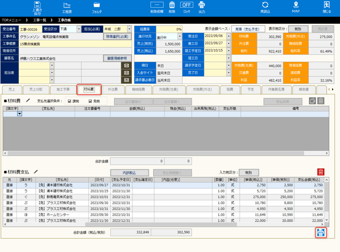This screenshot has width=340, height=252.
Task: Click the tab strip left scroll arrow
Action: (x=329, y=89)
